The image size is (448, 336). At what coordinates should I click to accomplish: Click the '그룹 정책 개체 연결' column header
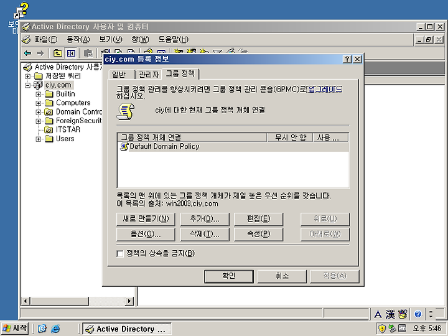pyautogui.click(x=192, y=138)
